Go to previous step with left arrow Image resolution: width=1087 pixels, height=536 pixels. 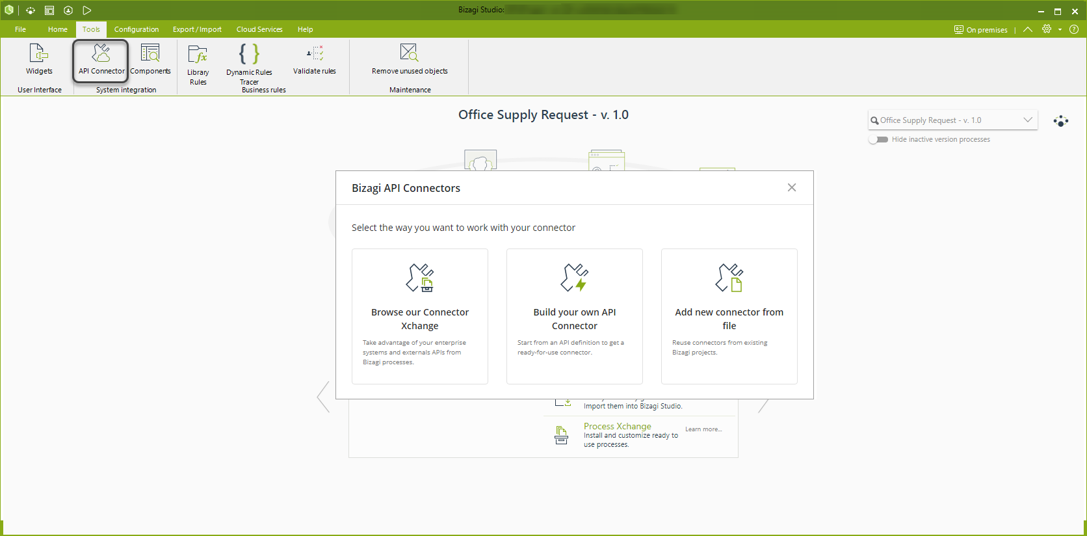(323, 397)
